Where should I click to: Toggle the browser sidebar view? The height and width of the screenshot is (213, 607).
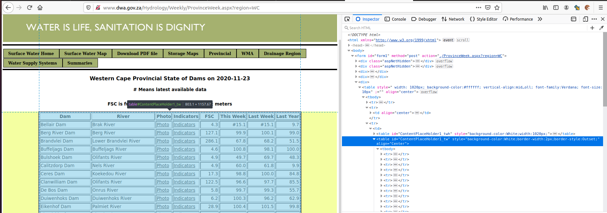tap(556, 8)
